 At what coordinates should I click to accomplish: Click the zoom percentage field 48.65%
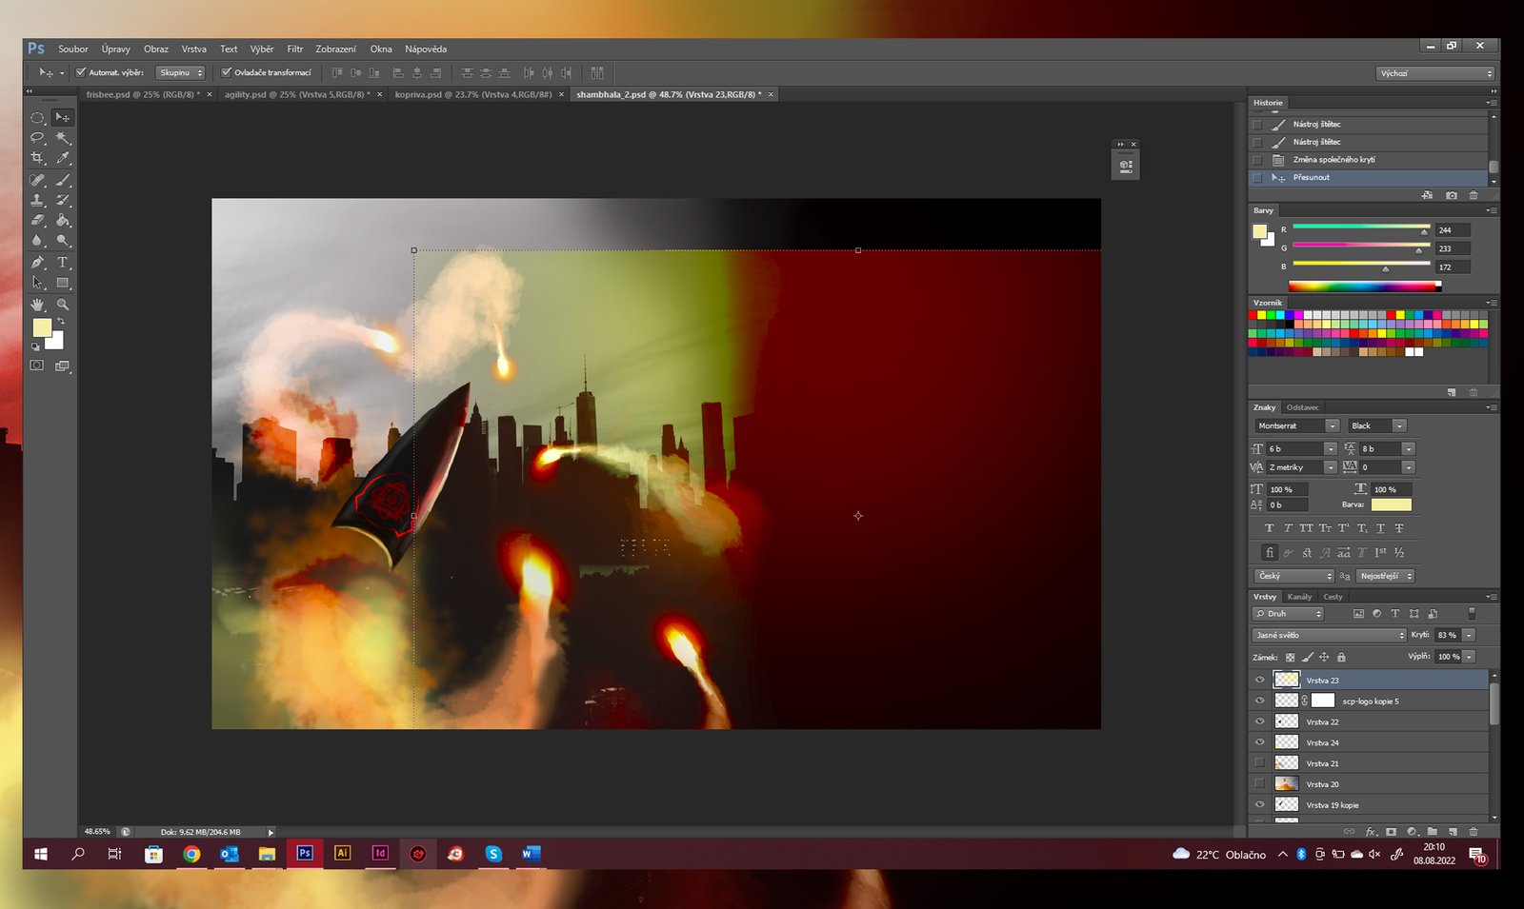[x=98, y=831]
